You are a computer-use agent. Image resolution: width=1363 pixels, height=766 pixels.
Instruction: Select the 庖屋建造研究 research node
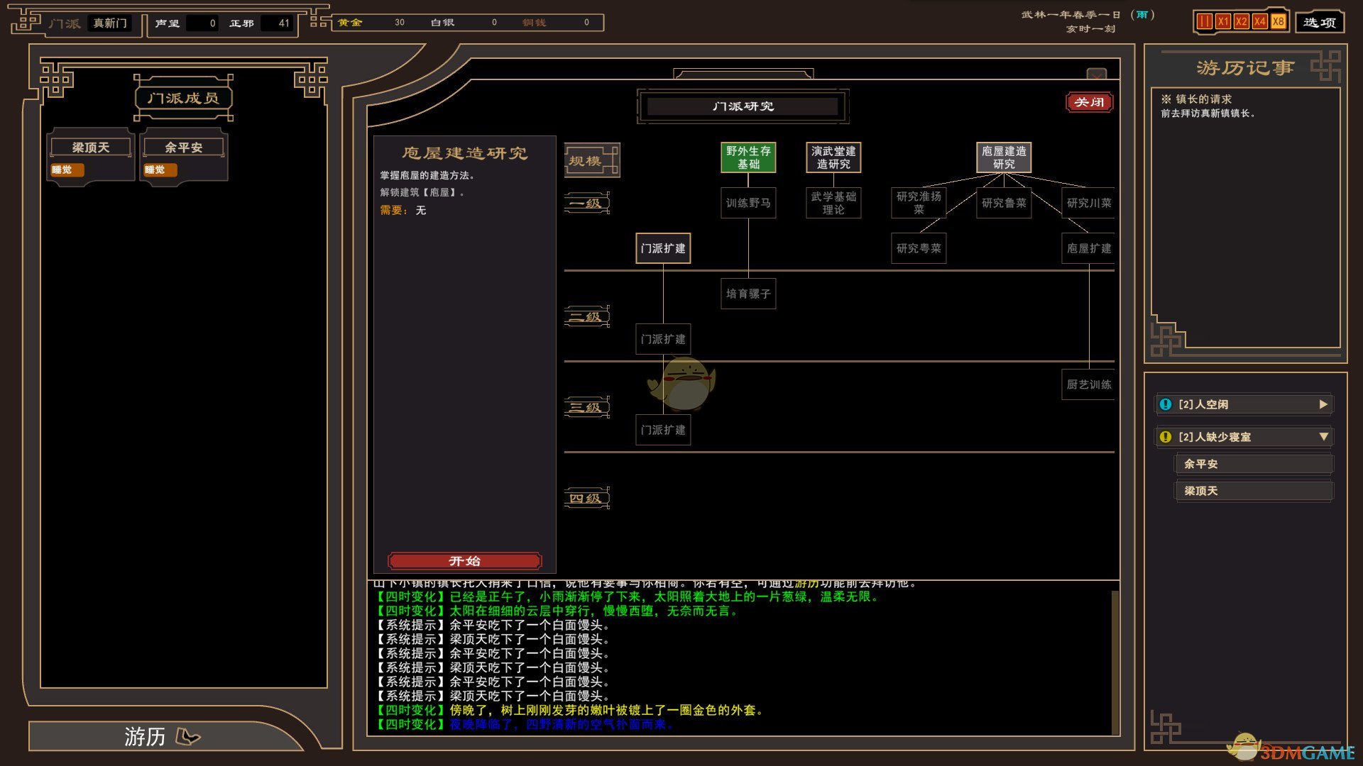pos(1004,157)
